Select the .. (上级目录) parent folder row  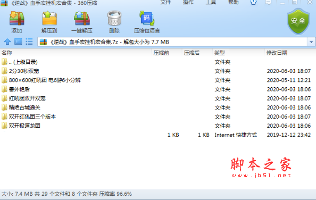pos(158,62)
